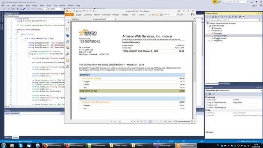The image size is (263, 148).
Task: Switch to the Démarrer document tab
Action: tap(76, 19)
